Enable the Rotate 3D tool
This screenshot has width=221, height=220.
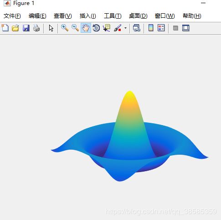96,28
